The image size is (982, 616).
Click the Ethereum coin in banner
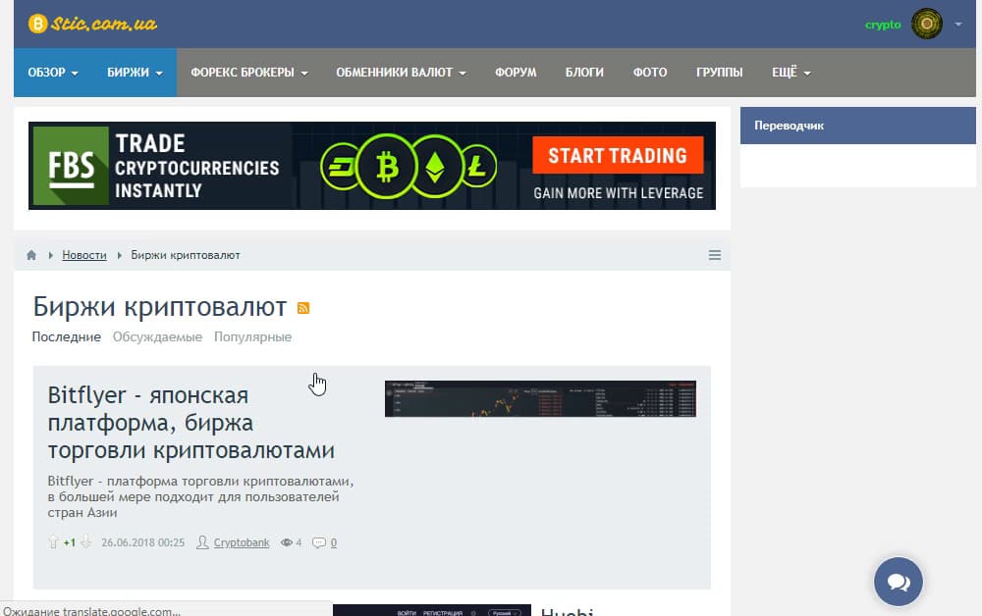pos(435,167)
